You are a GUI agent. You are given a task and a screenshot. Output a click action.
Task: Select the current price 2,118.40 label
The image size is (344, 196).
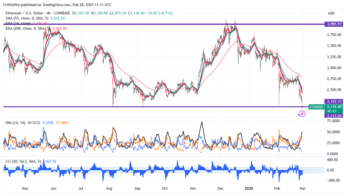pyautogui.click(x=334, y=107)
